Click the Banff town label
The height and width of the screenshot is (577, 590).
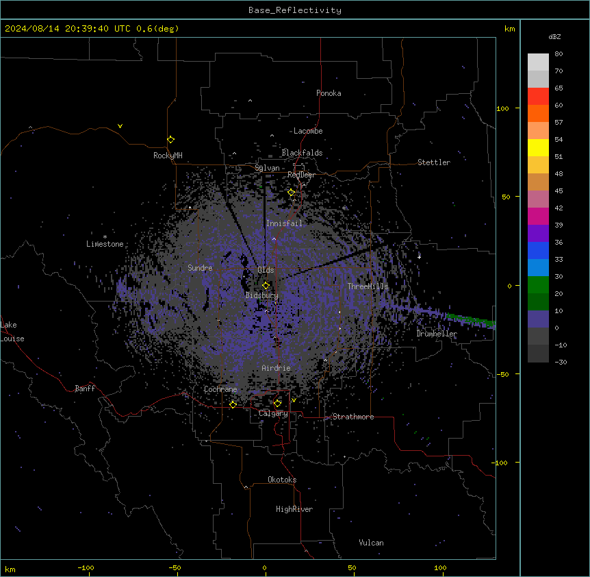(x=85, y=389)
